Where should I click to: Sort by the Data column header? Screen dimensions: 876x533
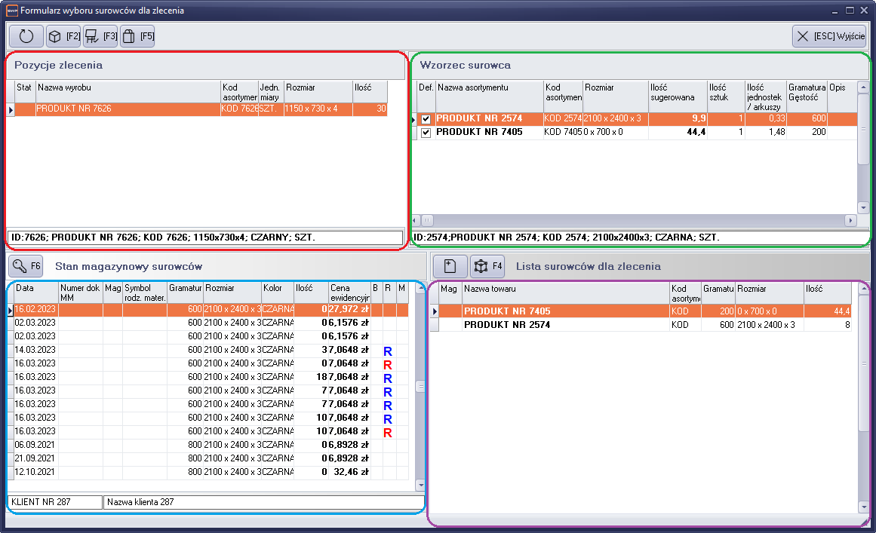click(x=35, y=293)
